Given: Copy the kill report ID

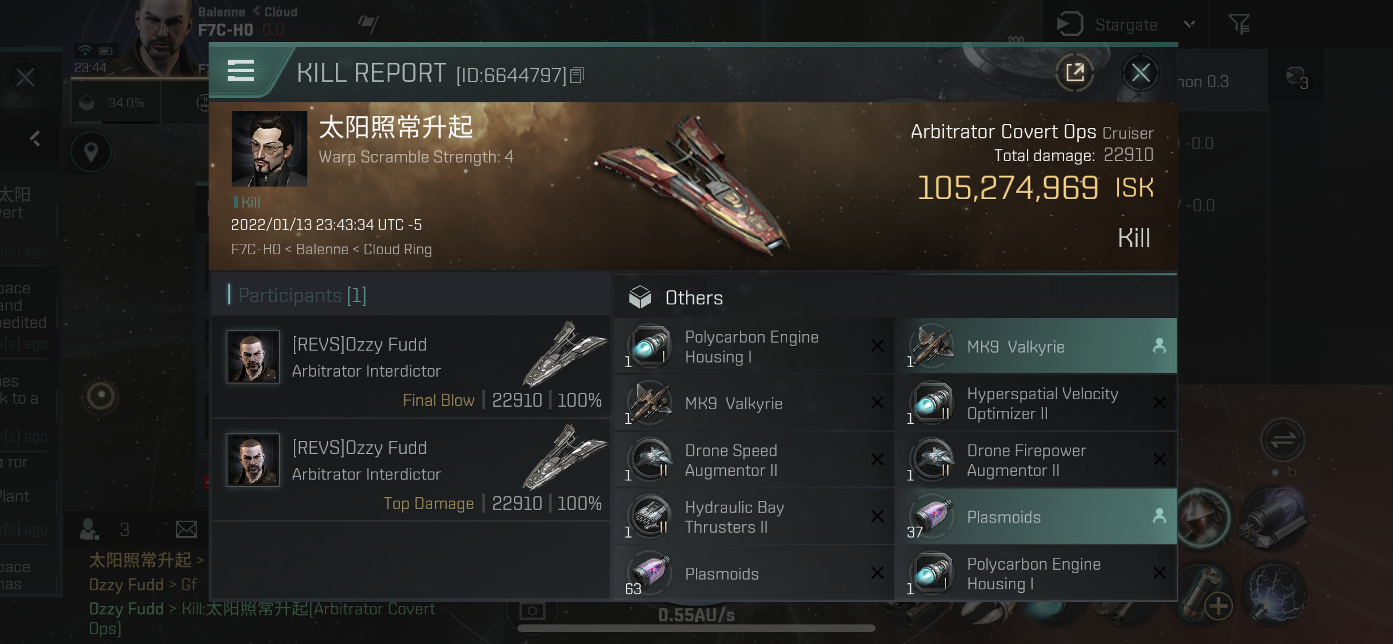Looking at the screenshot, I should 577,75.
